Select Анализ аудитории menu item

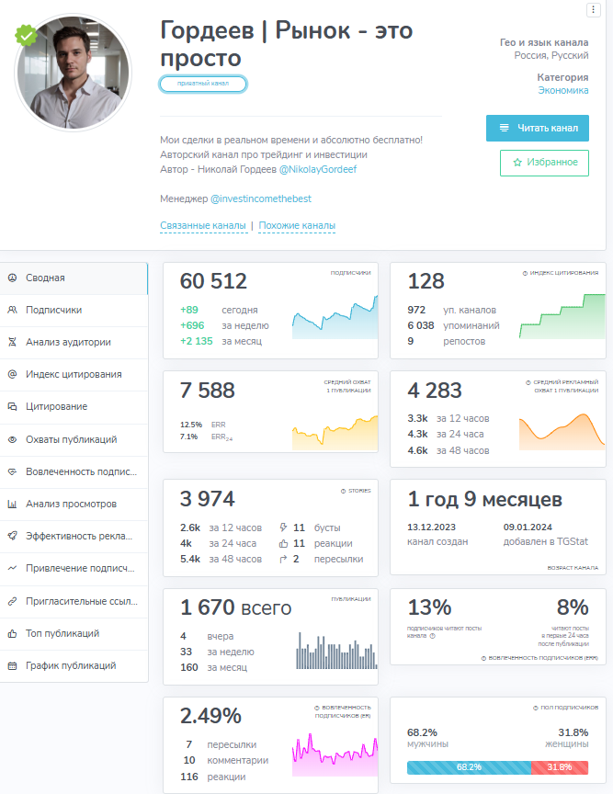coord(74,342)
